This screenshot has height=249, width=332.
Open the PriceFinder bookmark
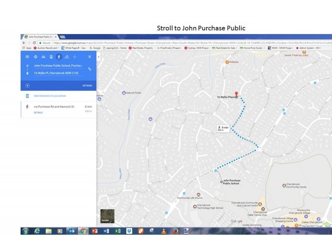click(171, 48)
